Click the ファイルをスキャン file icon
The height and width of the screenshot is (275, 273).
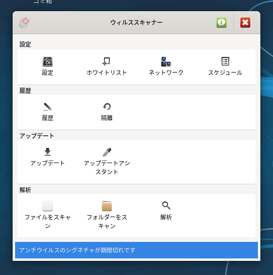pyautogui.click(x=48, y=206)
